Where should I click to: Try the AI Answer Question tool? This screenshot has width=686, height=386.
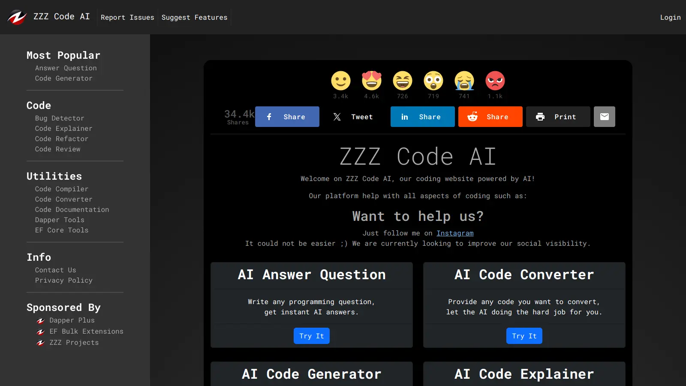point(312,336)
